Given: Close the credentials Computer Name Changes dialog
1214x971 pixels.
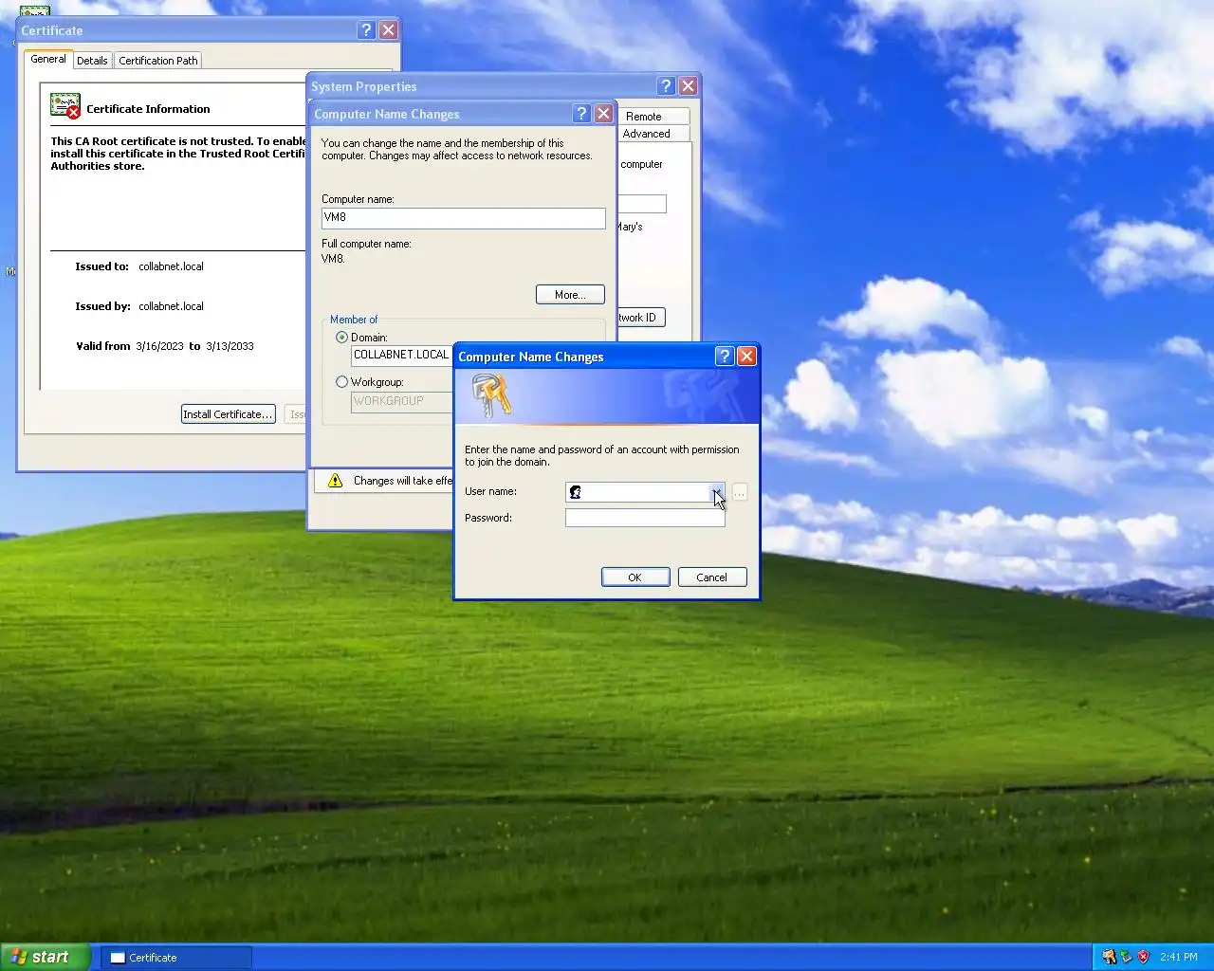Looking at the screenshot, I should pos(746,356).
